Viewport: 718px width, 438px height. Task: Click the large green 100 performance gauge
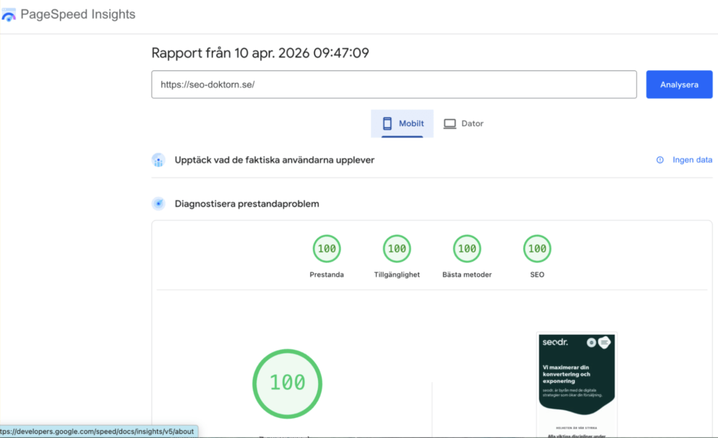pos(287,383)
